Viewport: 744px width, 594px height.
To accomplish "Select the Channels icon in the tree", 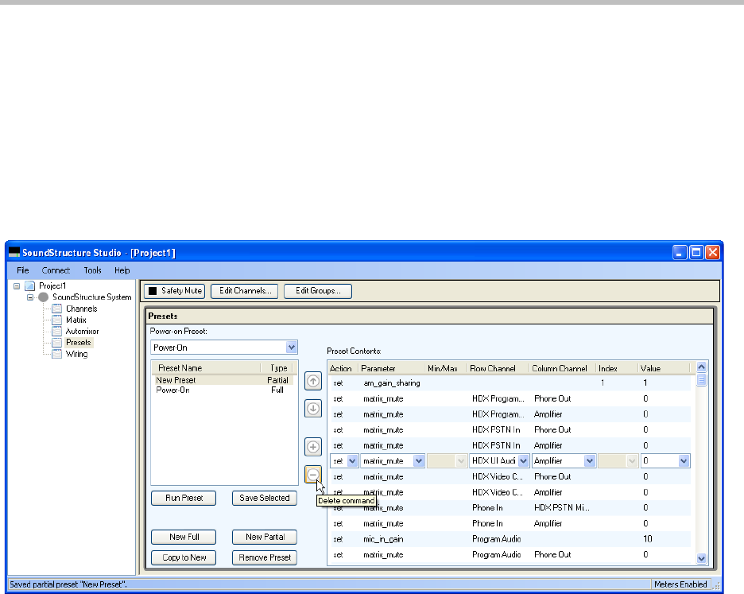I will (57, 309).
